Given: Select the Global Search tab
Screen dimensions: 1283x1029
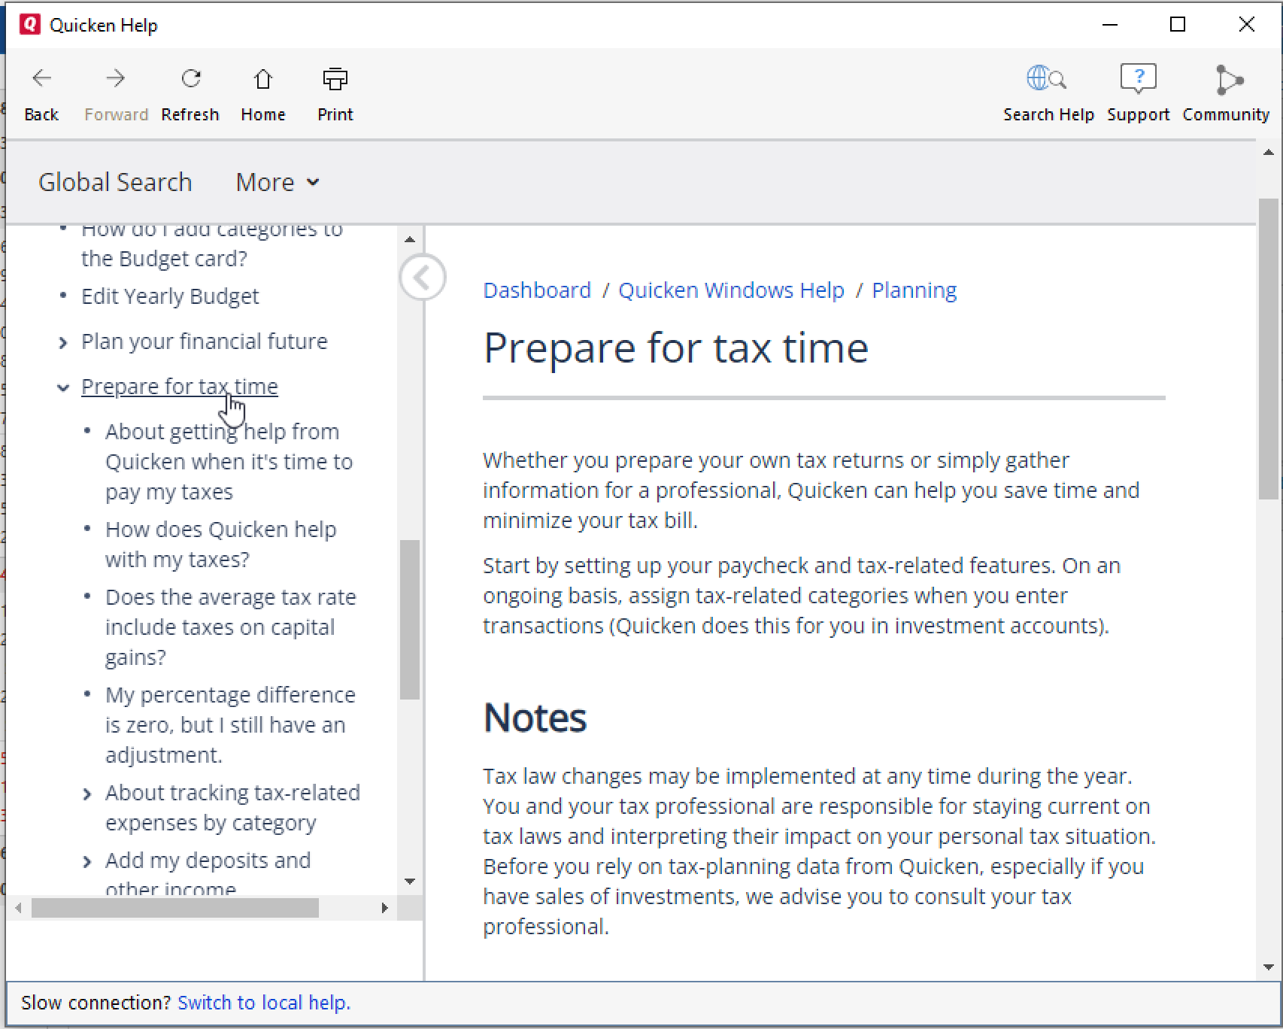Looking at the screenshot, I should [x=115, y=182].
